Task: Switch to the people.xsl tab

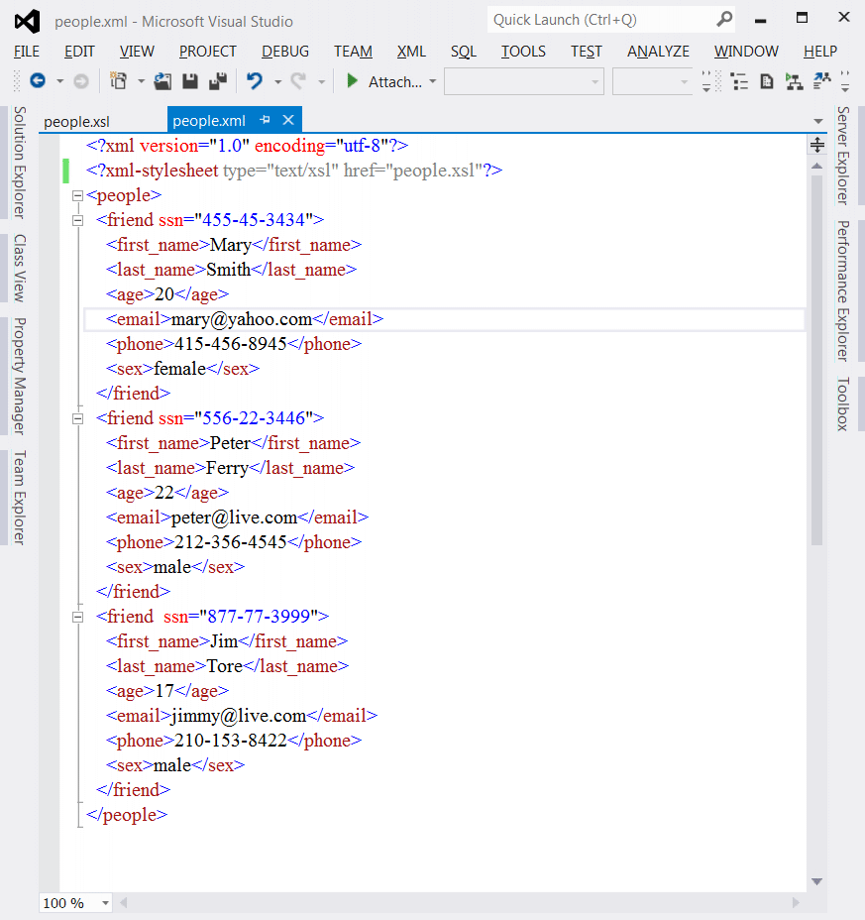Action: 77,122
